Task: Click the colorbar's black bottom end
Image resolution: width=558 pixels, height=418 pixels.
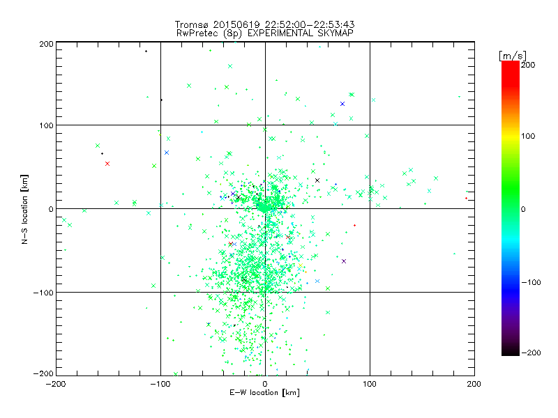Action: point(511,352)
